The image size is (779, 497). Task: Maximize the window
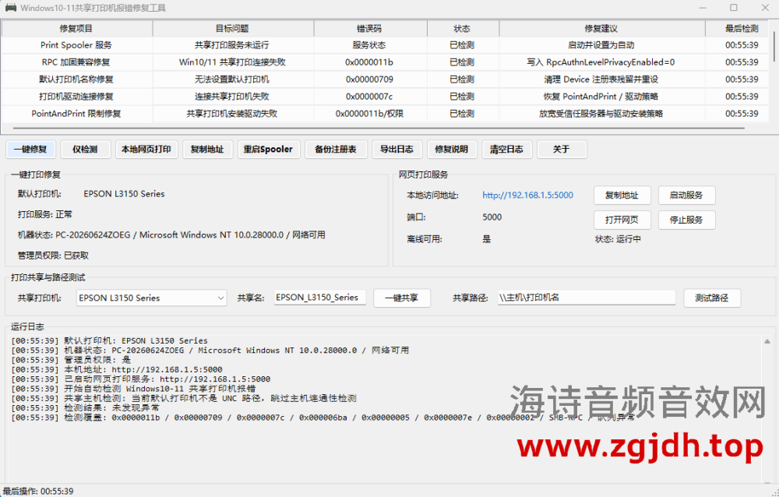734,8
